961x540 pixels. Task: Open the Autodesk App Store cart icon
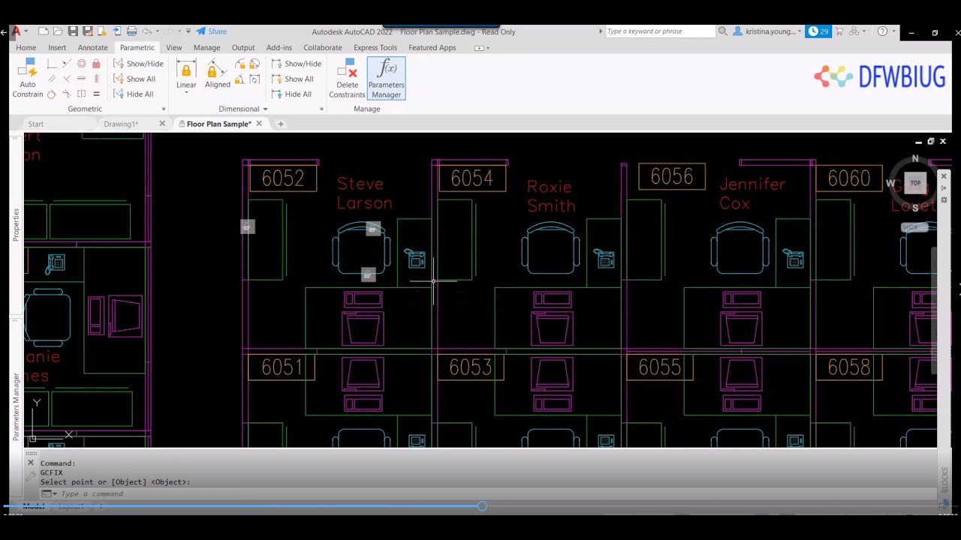pos(839,31)
